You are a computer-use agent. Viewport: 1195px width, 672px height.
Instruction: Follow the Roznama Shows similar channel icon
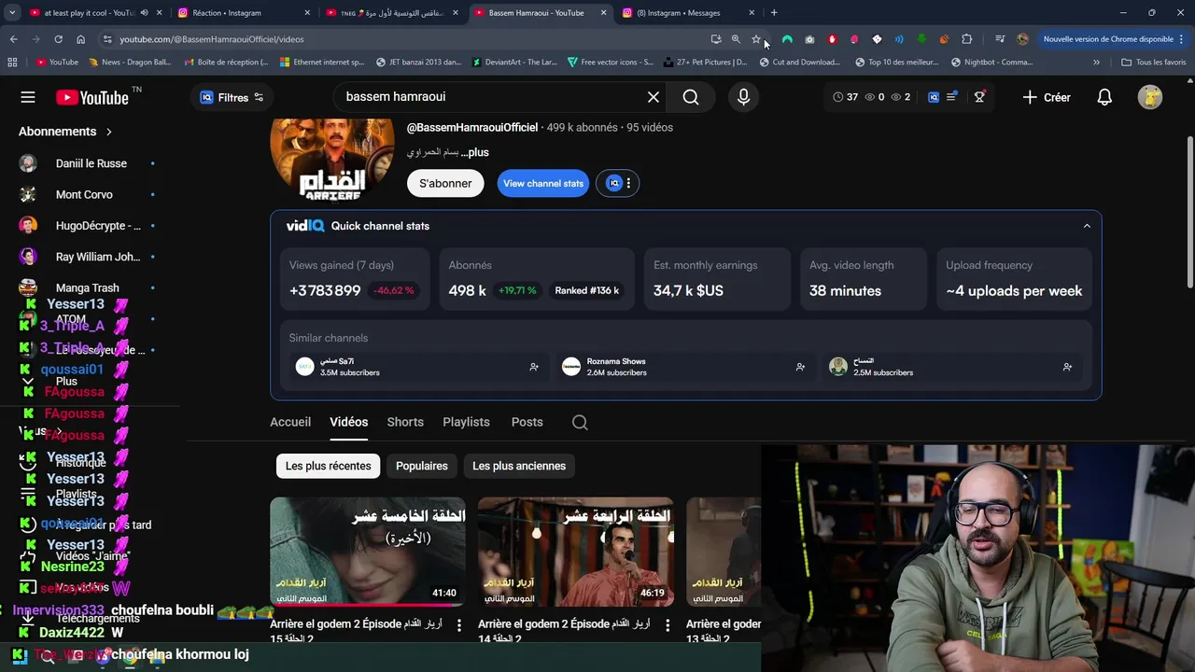point(800,367)
